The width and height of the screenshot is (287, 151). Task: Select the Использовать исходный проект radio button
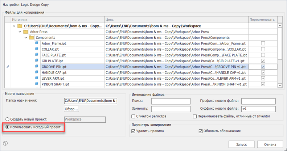(x=8, y=127)
